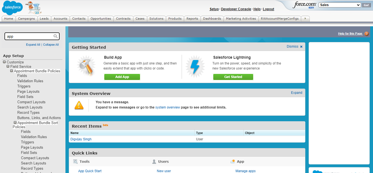Viewport: 373px width, 173px height.
Task: Open the system overview page link
Action: 168,107
